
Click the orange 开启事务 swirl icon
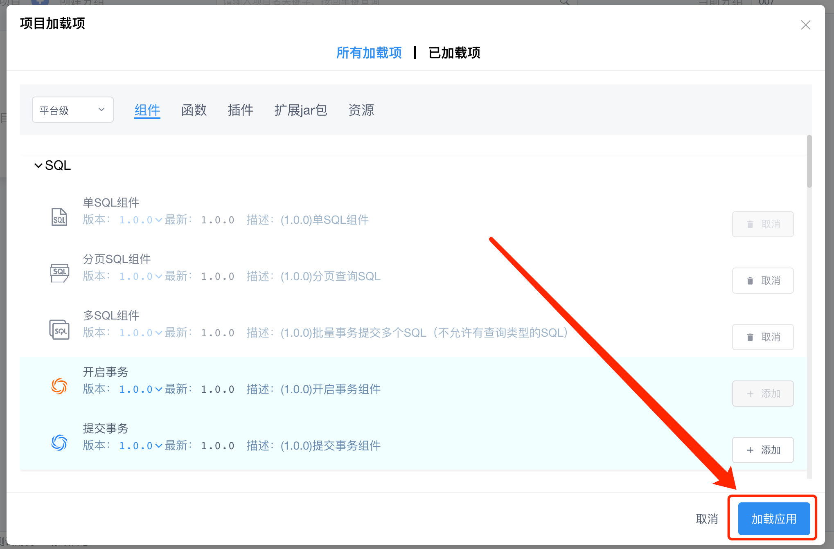click(59, 386)
